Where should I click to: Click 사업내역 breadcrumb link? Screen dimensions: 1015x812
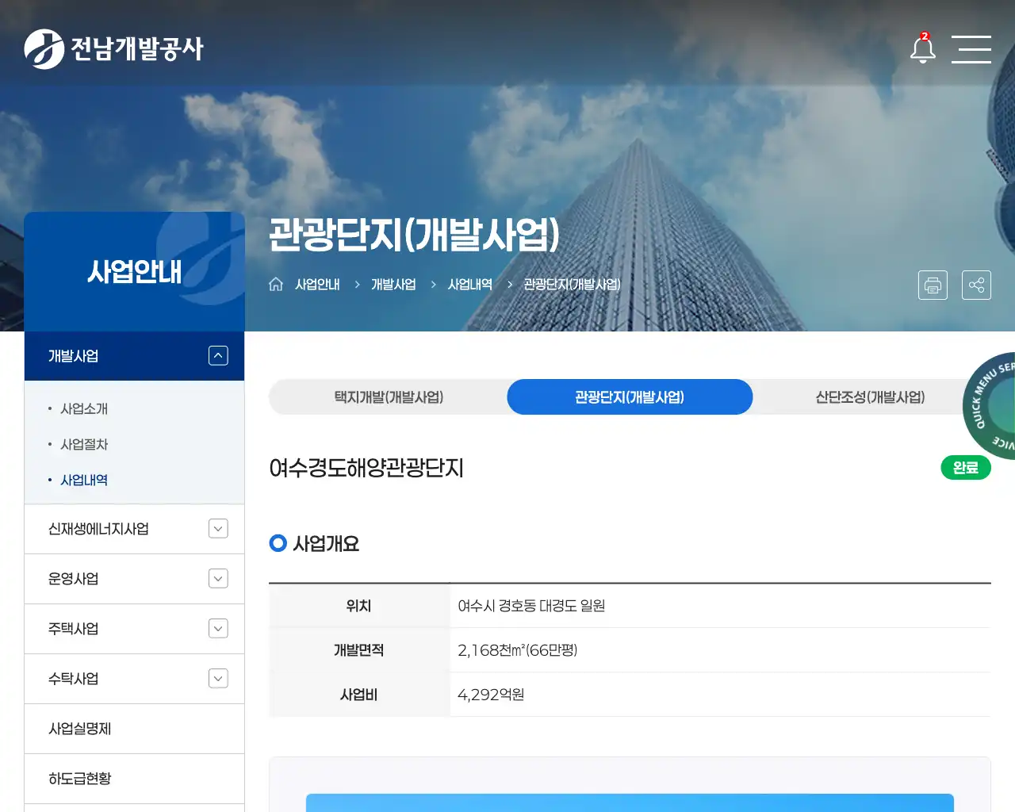click(470, 285)
